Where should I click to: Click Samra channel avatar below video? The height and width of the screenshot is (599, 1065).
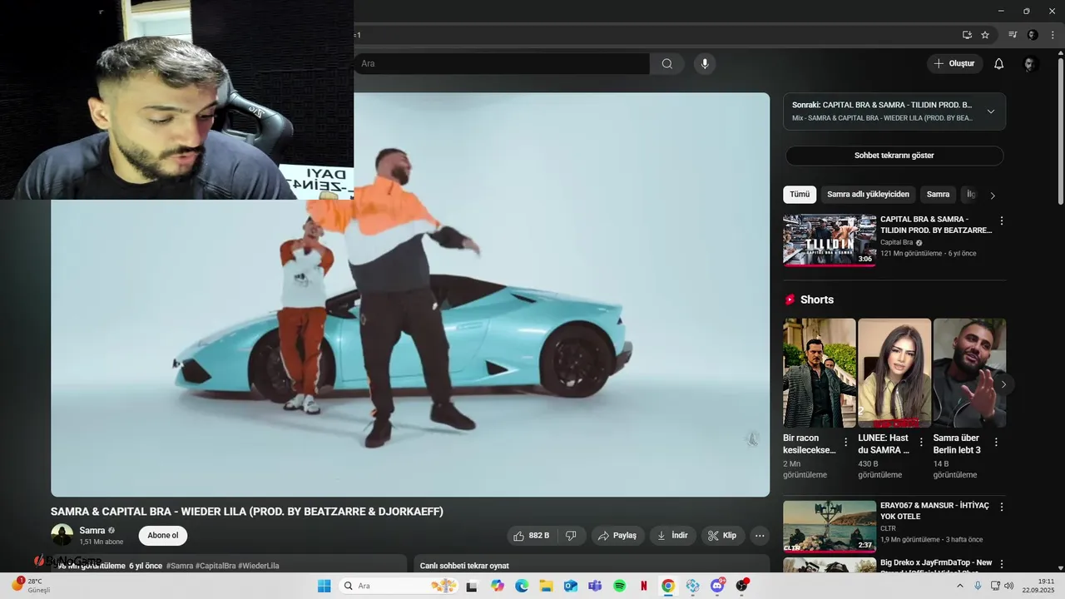(x=62, y=535)
